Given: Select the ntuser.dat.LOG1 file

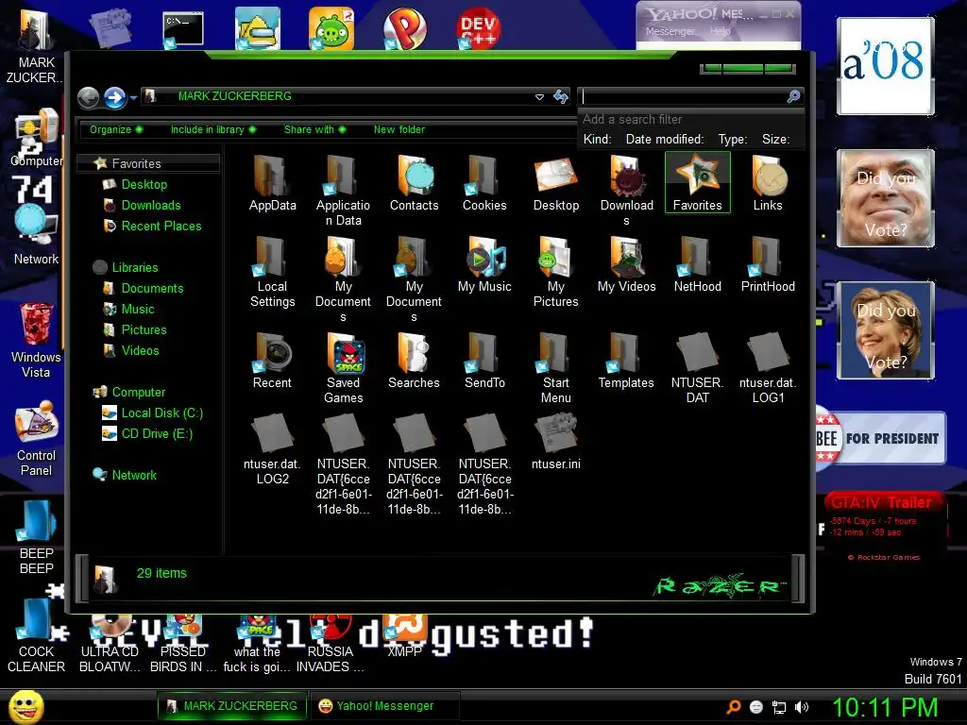Looking at the screenshot, I should (x=768, y=369).
